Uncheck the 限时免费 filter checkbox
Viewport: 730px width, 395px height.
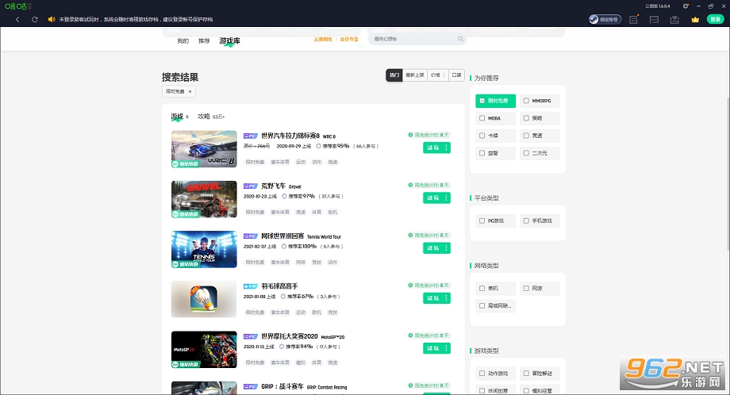point(482,101)
